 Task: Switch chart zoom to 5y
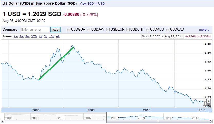45,36
